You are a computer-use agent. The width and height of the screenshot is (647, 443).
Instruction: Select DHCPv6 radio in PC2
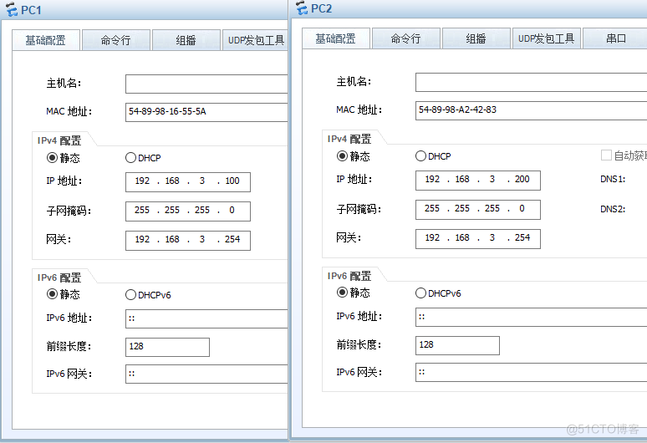click(420, 293)
